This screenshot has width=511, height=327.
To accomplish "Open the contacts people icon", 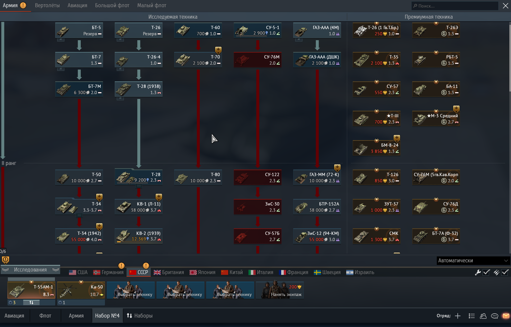I will 483,316.
